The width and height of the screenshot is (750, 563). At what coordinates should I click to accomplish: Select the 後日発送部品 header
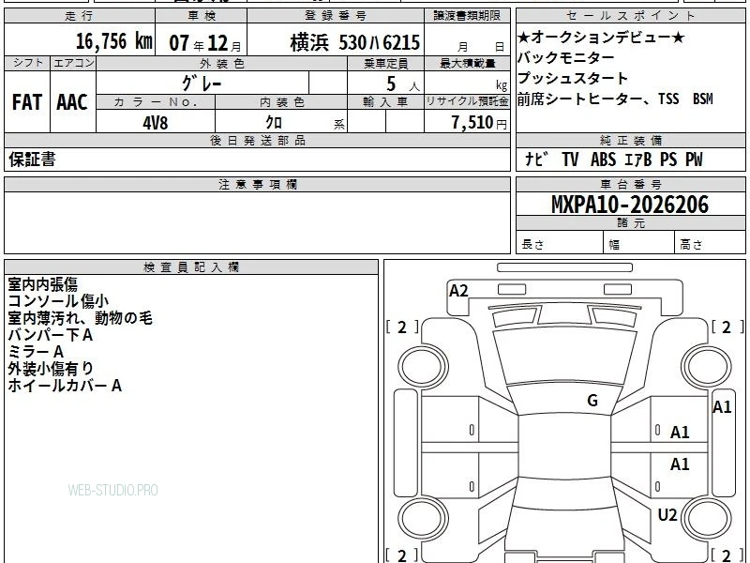tap(257, 141)
